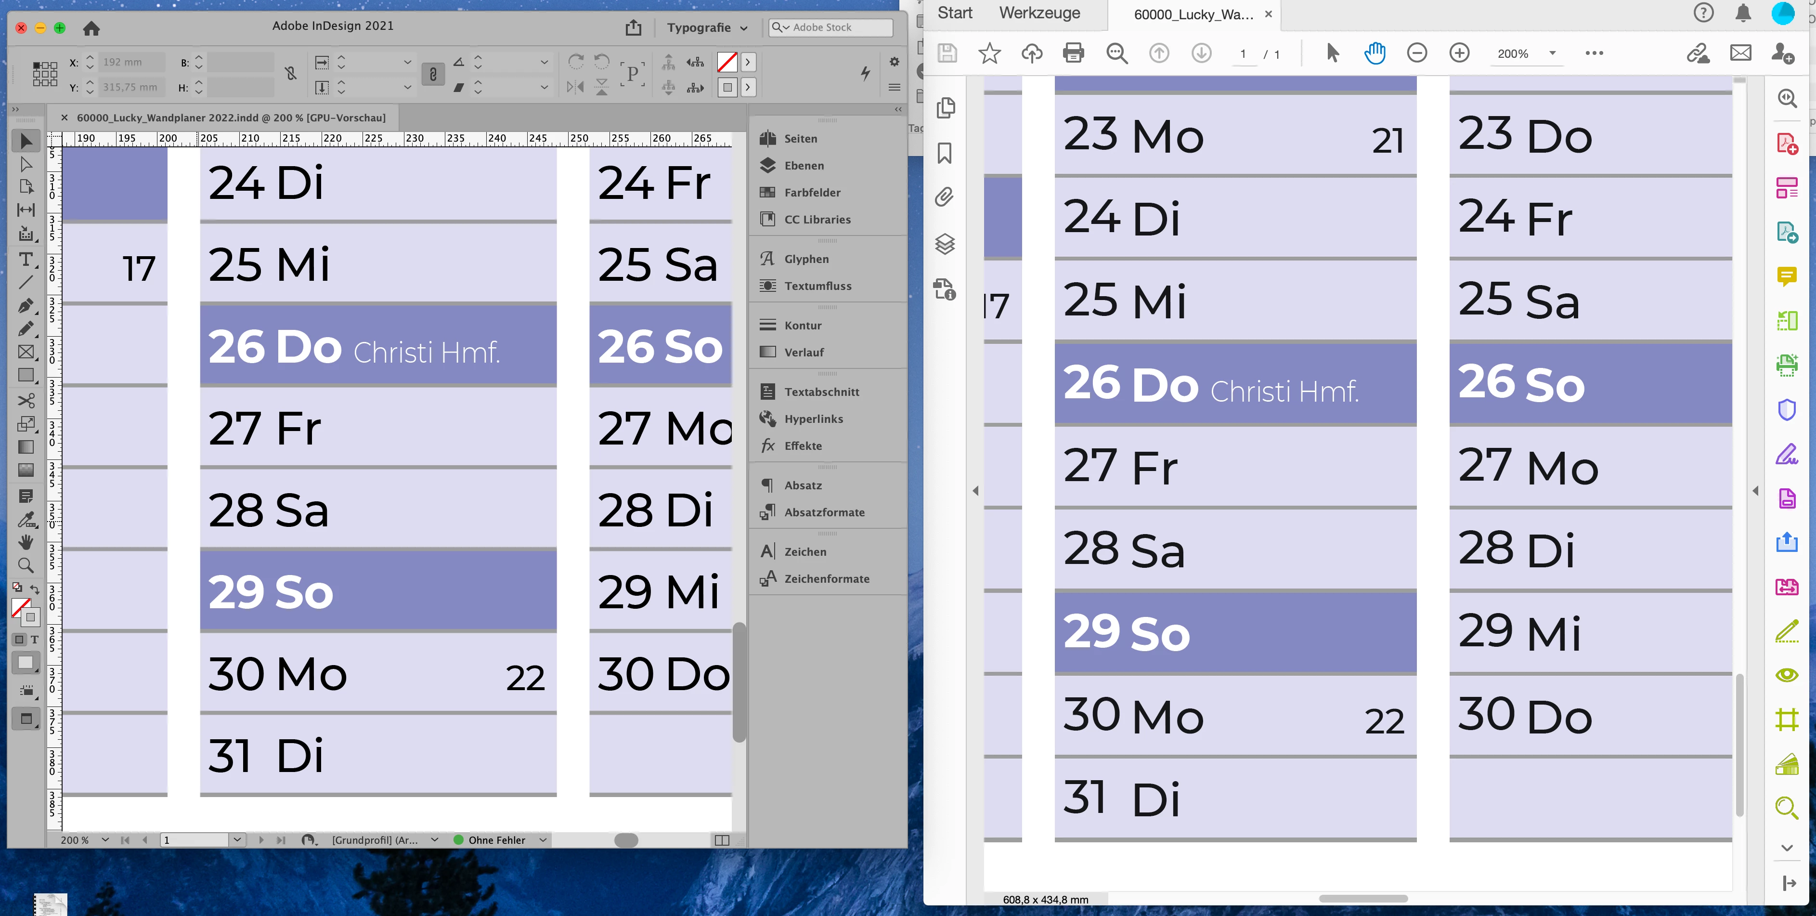This screenshot has height=916, width=1816.
Task: Select the Scissors tool
Action: coord(26,401)
